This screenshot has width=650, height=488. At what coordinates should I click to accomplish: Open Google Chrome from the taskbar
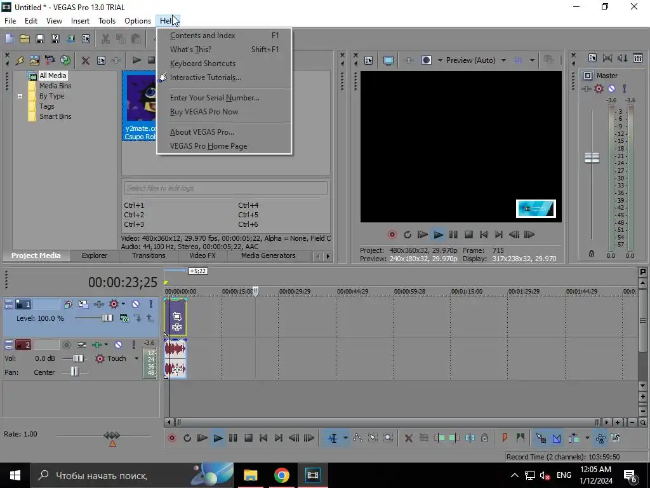coord(281,475)
